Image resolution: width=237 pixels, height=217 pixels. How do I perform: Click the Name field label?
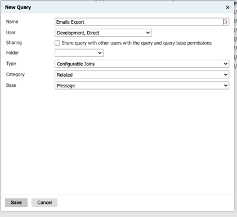click(12, 21)
